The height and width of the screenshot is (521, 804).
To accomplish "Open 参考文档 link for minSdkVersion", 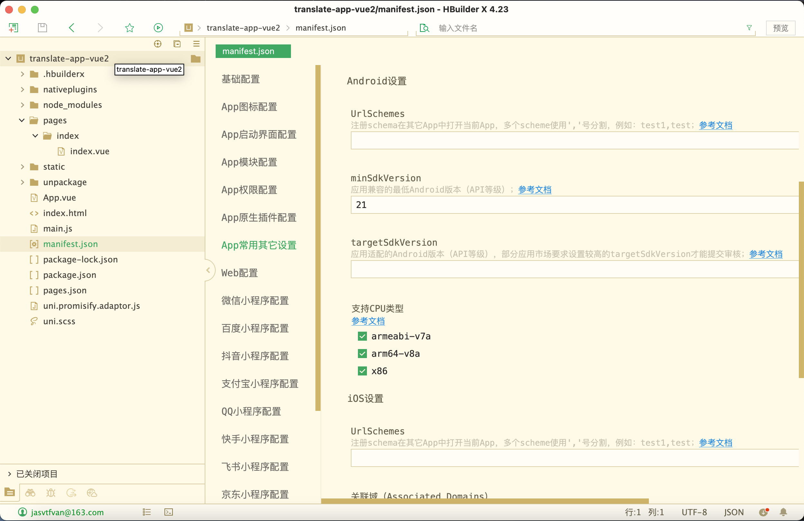I will 535,190.
